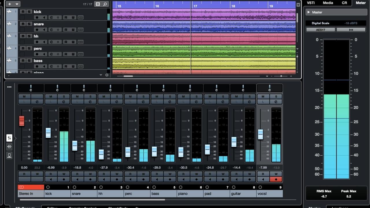Image resolution: width=370 pixels, height=208 pixels.
Task: Enable monitor speaker on perc track
Action: pyautogui.click(x=44, y=54)
